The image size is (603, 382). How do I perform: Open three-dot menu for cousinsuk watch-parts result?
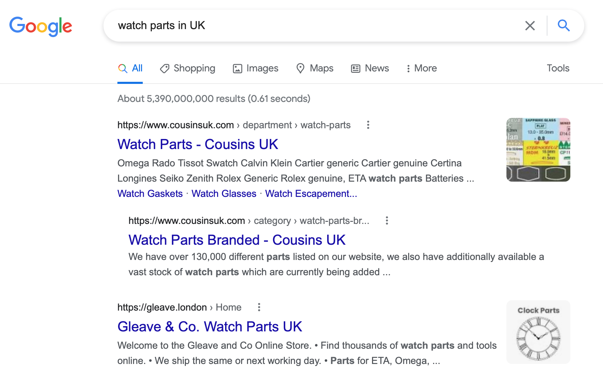tap(368, 125)
